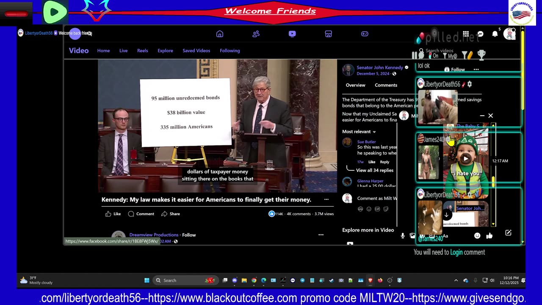The height and width of the screenshot is (305, 542).
Task: Play the 'I hate you' baby video
Action: [465, 159]
